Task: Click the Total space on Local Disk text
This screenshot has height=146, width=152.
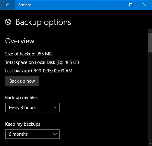Action: coord(42,62)
